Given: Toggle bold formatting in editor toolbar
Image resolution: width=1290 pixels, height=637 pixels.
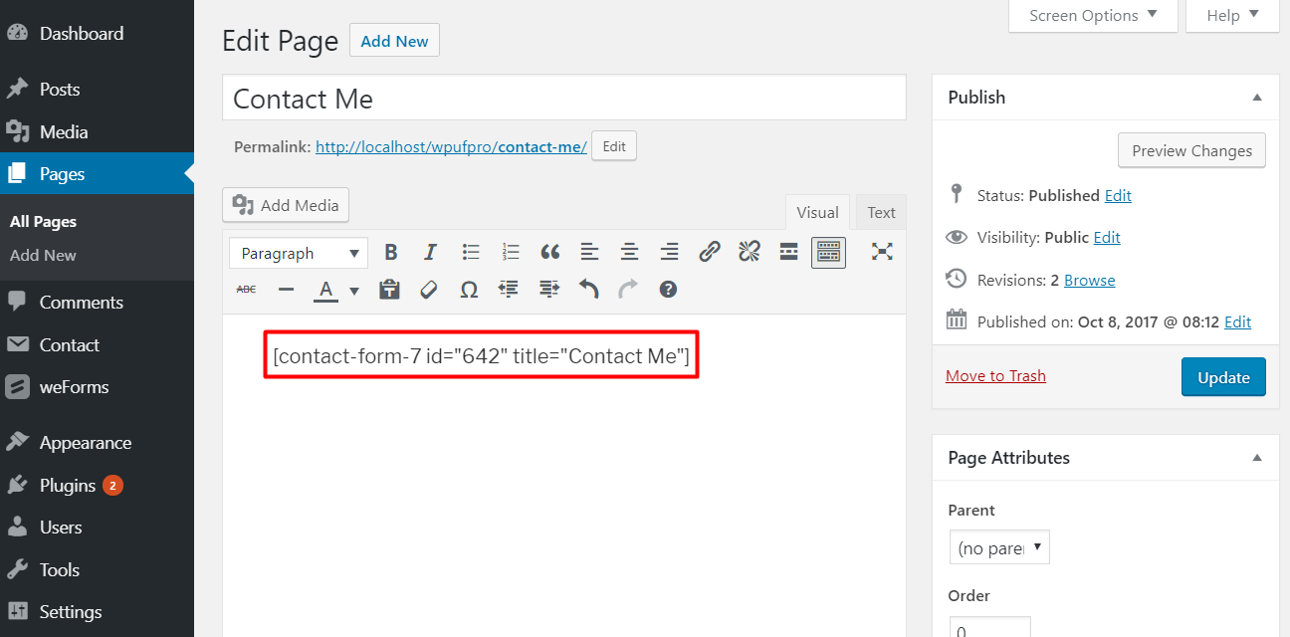Looking at the screenshot, I should click(x=391, y=253).
